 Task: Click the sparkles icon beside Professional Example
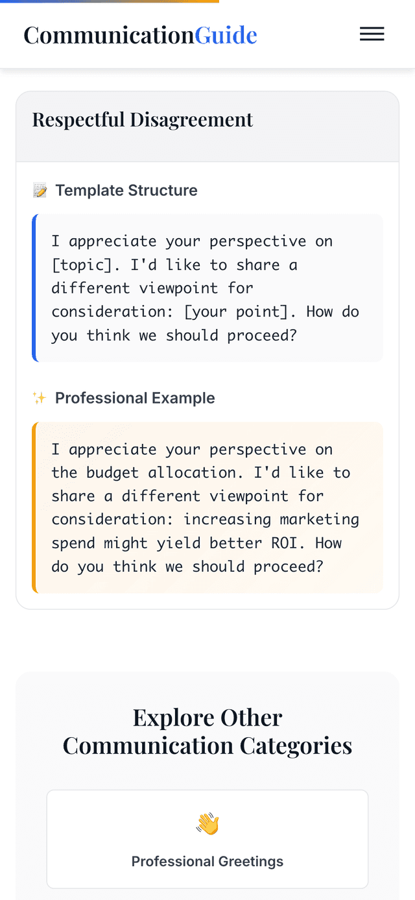click(40, 398)
